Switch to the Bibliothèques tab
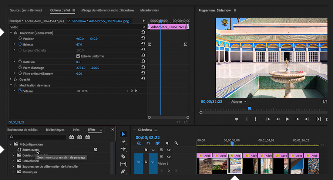The height and width of the screenshot is (180, 333). (55, 130)
